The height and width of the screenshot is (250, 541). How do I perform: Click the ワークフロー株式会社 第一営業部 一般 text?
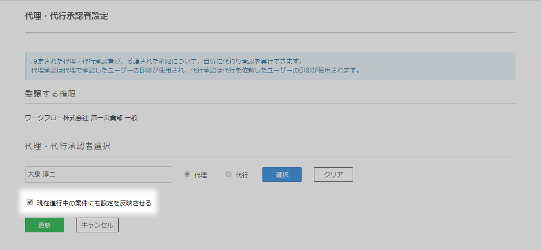tap(81, 118)
